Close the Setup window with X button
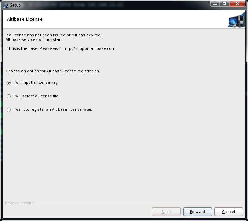This screenshot has width=248, height=221. pos(238,4)
